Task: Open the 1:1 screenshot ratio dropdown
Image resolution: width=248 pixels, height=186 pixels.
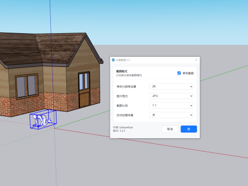Action: 172,106
